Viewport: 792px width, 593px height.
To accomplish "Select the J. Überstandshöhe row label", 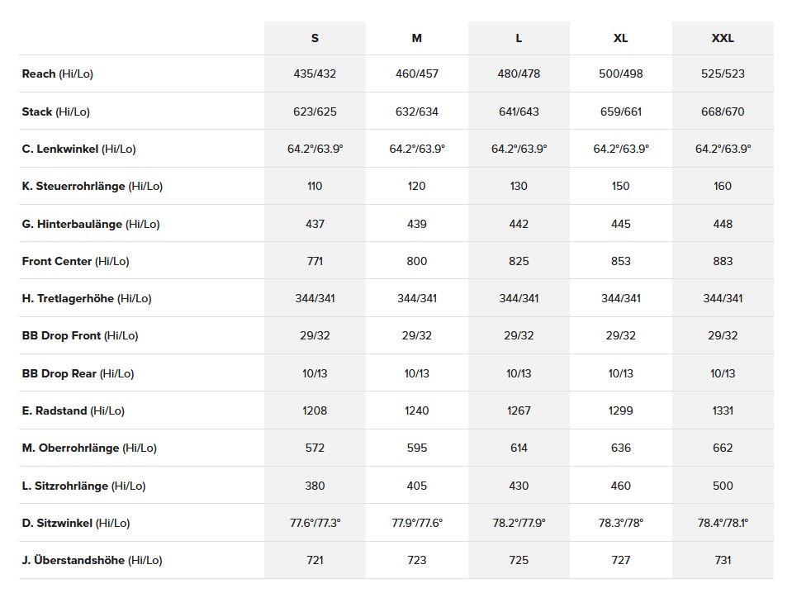I will [x=92, y=560].
